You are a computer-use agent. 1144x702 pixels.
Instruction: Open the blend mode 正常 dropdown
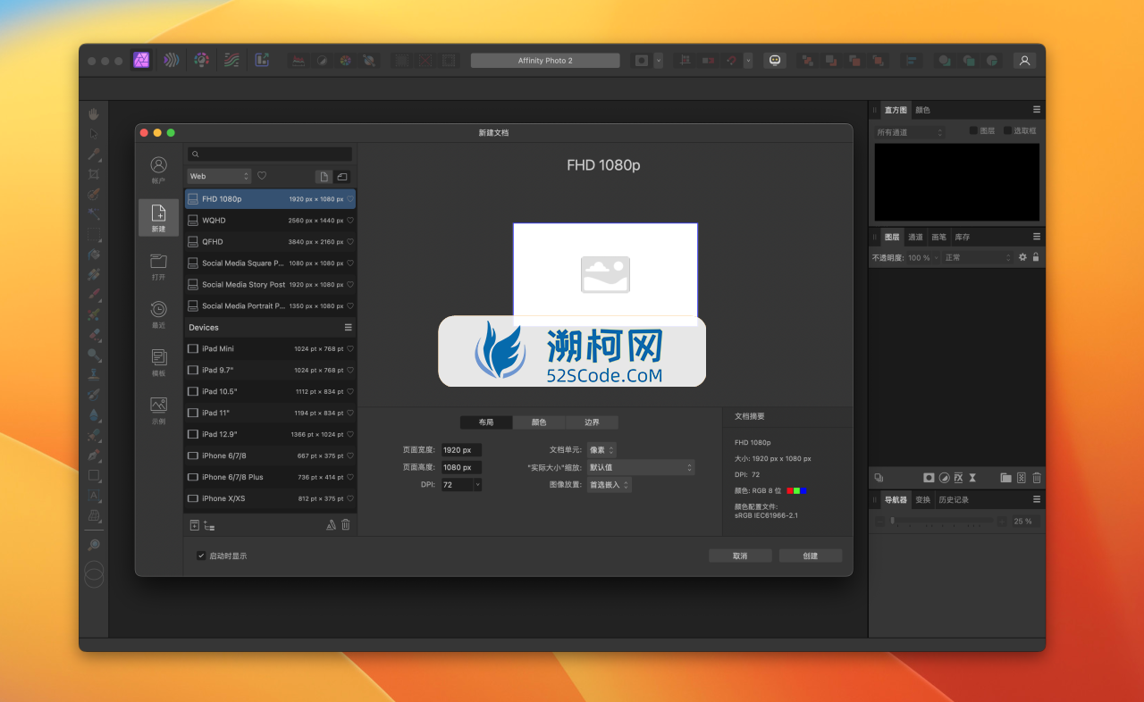[x=978, y=257]
